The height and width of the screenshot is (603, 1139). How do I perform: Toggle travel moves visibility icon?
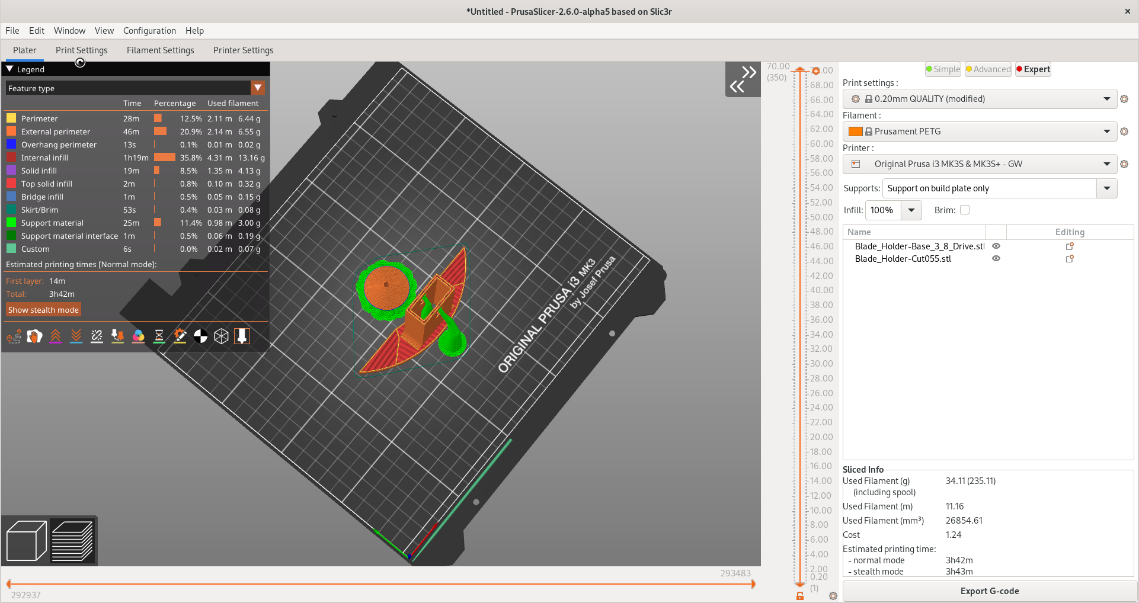[x=14, y=336]
